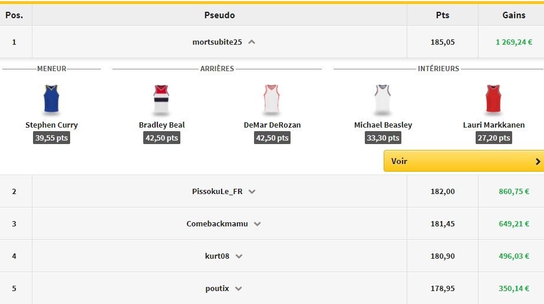This screenshot has height=304, width=544.
Task: Click the Pos. column header
Action: point(14,15)
